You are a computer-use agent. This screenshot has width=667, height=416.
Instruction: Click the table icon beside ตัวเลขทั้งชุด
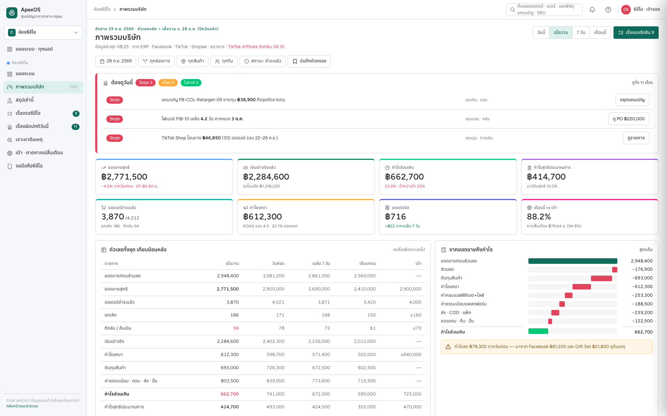[104, 250]
